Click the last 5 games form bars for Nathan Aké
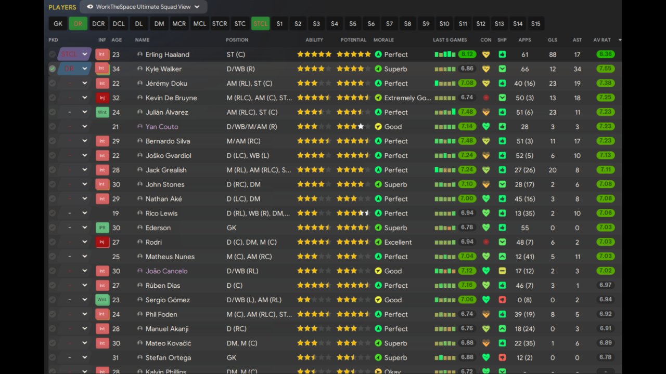Image resolution: width=666 pixels, height=374 pixels. tap(445, 198)
